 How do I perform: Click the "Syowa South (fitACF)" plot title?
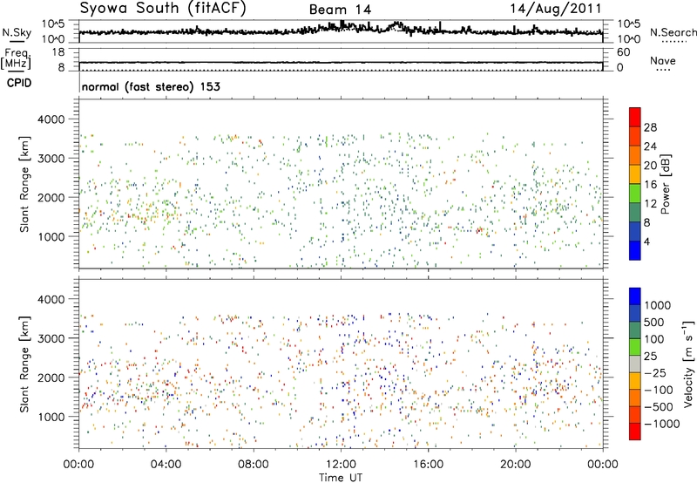(x=163, y=8)
